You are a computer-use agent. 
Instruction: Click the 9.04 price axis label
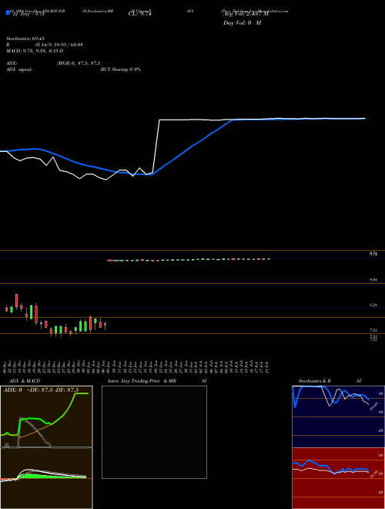[x=373, y=279]
